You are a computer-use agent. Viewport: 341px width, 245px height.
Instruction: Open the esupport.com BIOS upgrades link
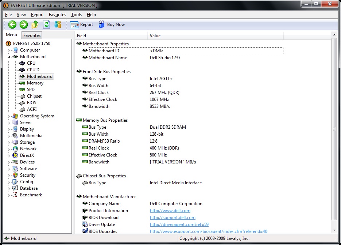[x=209, y=231]
